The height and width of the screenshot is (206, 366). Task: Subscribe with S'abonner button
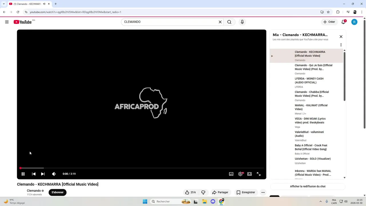tap(57, 192)
